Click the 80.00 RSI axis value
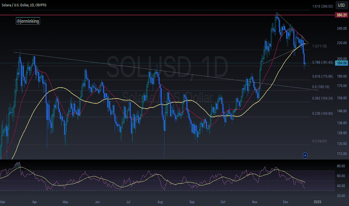349x206 pixels. coord(341,166)
